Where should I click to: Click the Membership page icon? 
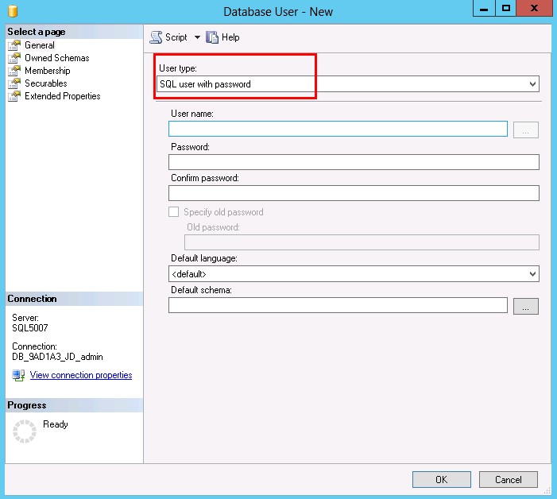(14, 71)
